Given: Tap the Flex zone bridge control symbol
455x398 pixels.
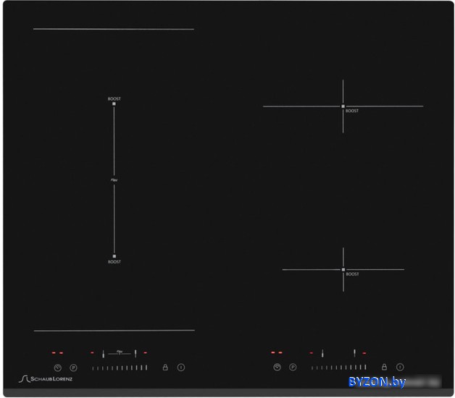Looking at the screenshot, I should pyautogui.click(x=120, y=352).
